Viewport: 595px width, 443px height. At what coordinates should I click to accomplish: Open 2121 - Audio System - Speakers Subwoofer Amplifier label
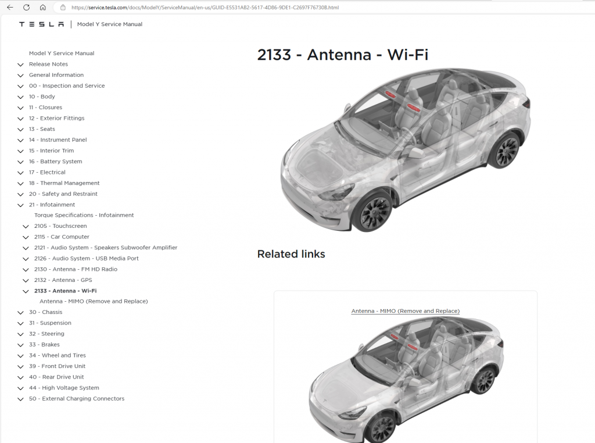[x=106, y=248]
